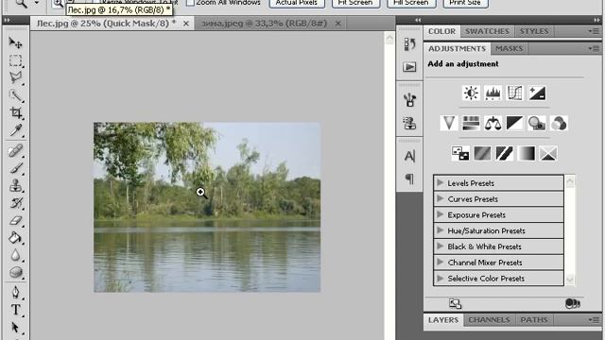Add an Exposure adjustment
This screenshot has width=605, height=340.
pyautogui.click(x=537, y=93)
